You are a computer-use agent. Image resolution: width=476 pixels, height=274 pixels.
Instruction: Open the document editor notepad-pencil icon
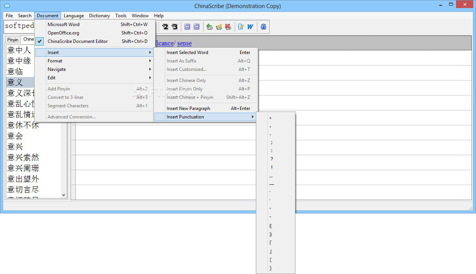(x=241, y=27)
